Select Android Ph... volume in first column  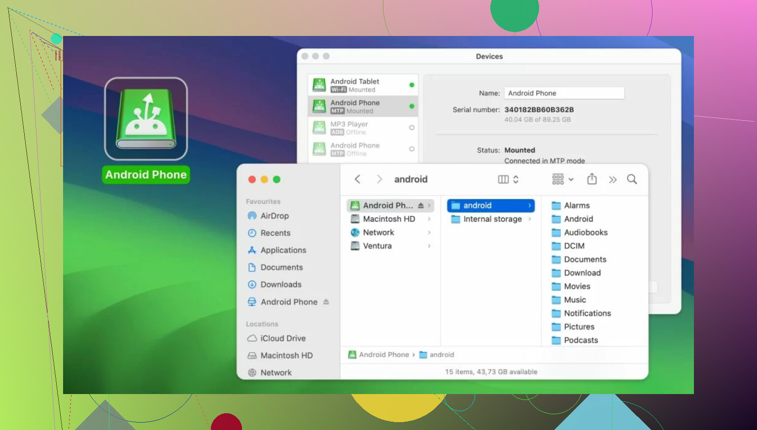pyautogui.click(x=390, y=205)
